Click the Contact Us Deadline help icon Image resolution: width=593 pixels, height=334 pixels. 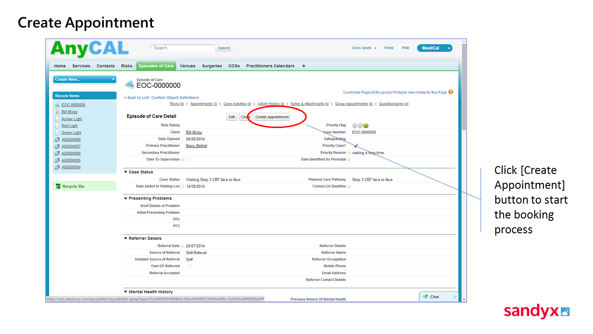tap(349, 186)
